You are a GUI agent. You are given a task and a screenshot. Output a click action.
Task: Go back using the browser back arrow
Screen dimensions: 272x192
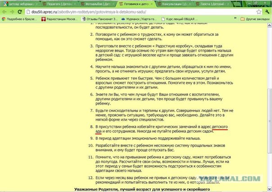click(4, 12)
